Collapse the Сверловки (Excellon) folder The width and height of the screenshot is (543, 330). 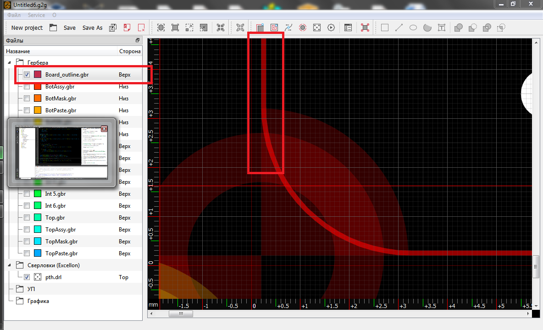[9, 265]
